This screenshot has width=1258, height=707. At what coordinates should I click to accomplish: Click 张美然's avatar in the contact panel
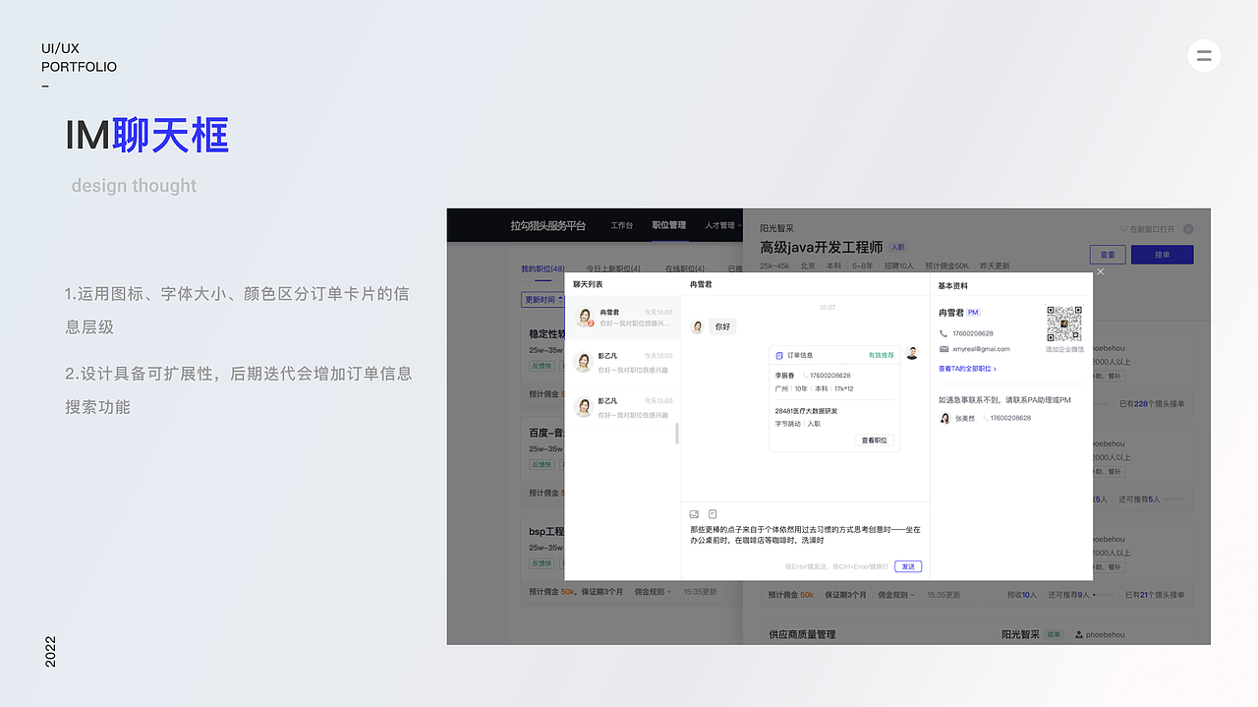(x=944, y=418)
